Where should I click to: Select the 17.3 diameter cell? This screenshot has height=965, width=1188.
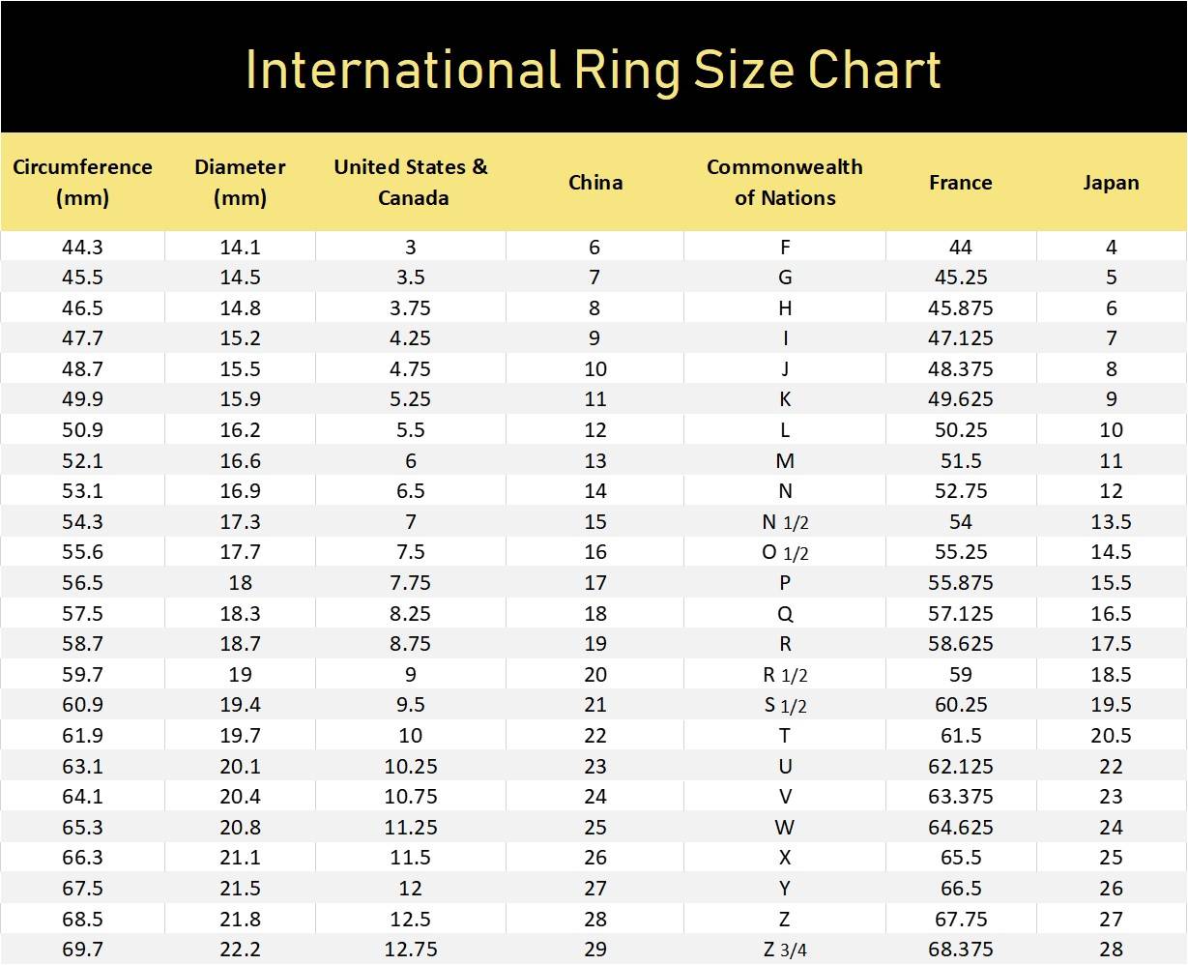(x=240, y=521)
